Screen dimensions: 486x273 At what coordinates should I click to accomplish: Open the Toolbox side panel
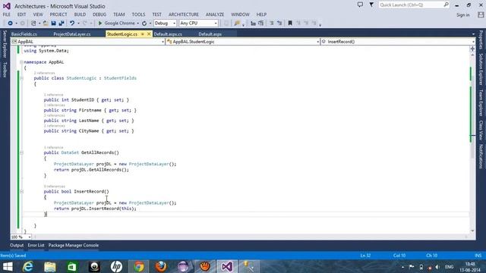[5, 70]
